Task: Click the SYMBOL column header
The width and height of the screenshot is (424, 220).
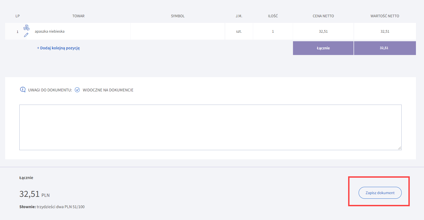Action: tap(178, 16)
